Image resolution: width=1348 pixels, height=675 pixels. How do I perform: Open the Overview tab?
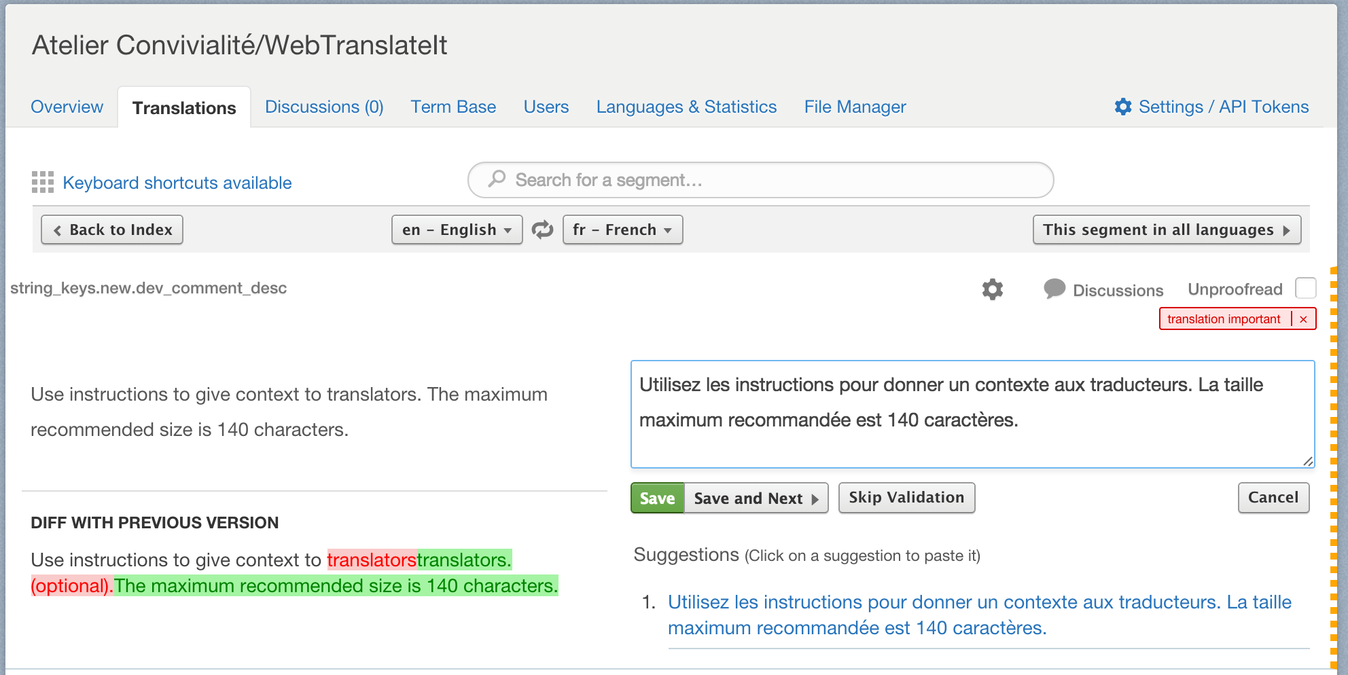[67, 107]
